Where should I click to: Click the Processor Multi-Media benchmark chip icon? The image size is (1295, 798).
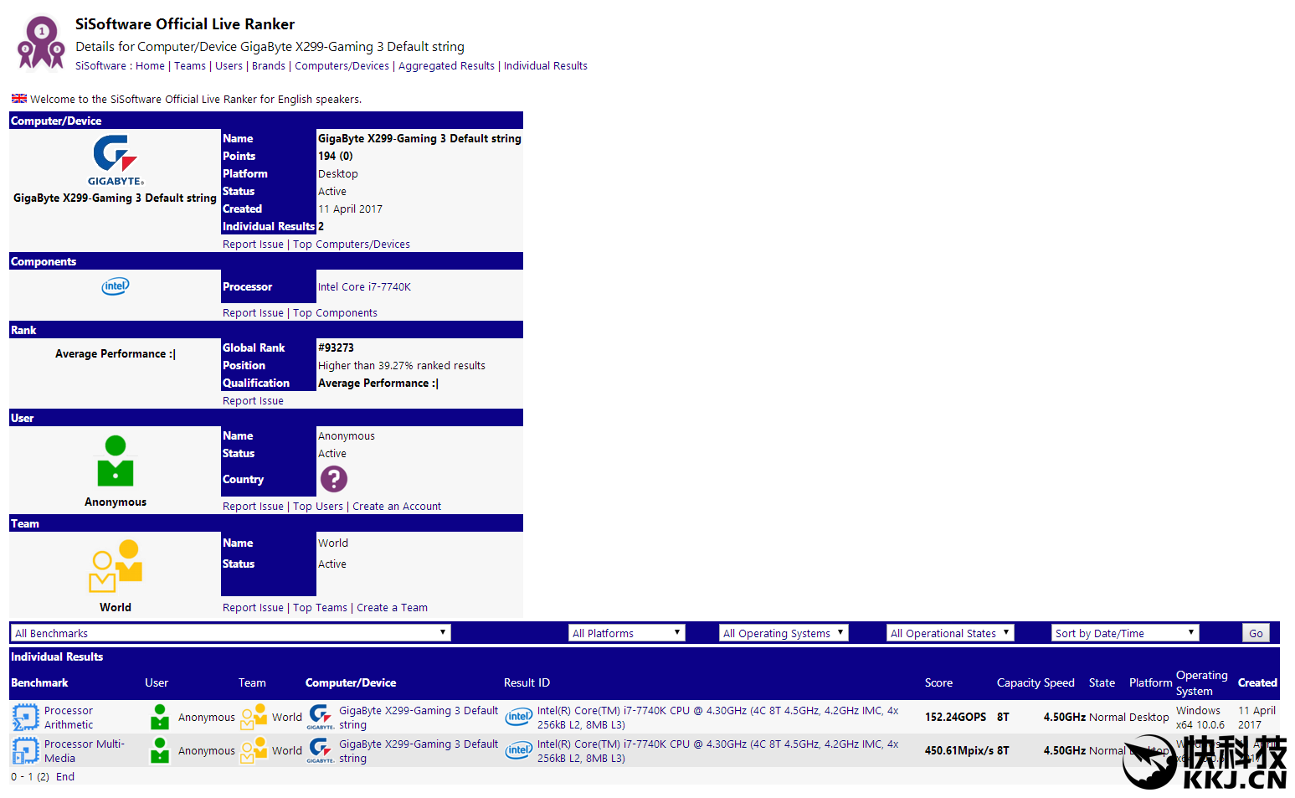pos(26,751)
